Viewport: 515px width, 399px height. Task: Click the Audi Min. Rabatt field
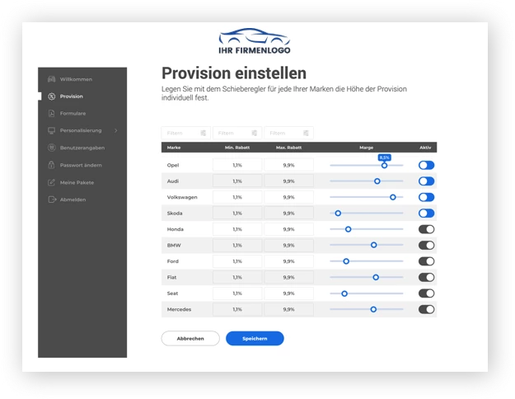(237, 181)
